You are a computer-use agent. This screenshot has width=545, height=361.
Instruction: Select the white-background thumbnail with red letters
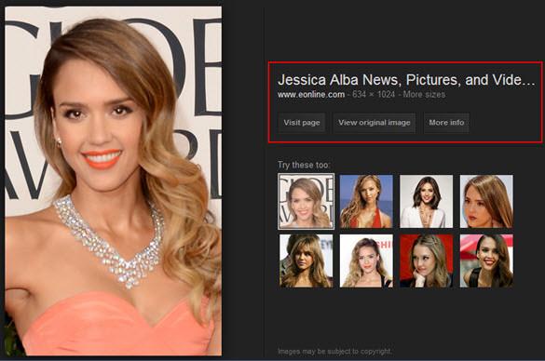pyautogui.click(x=366, y=261)
